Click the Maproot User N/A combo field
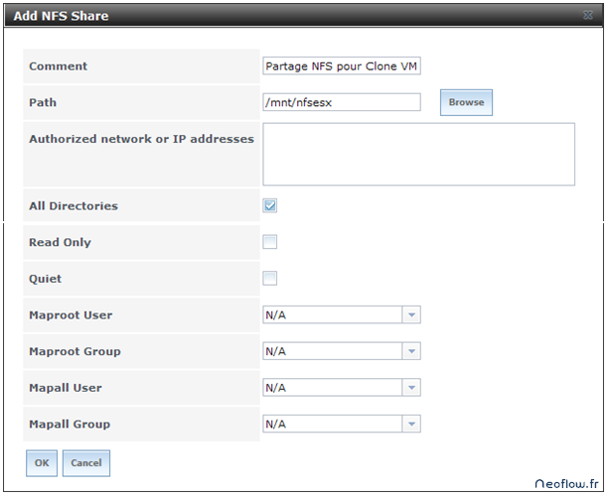 [x=332, y=315]
